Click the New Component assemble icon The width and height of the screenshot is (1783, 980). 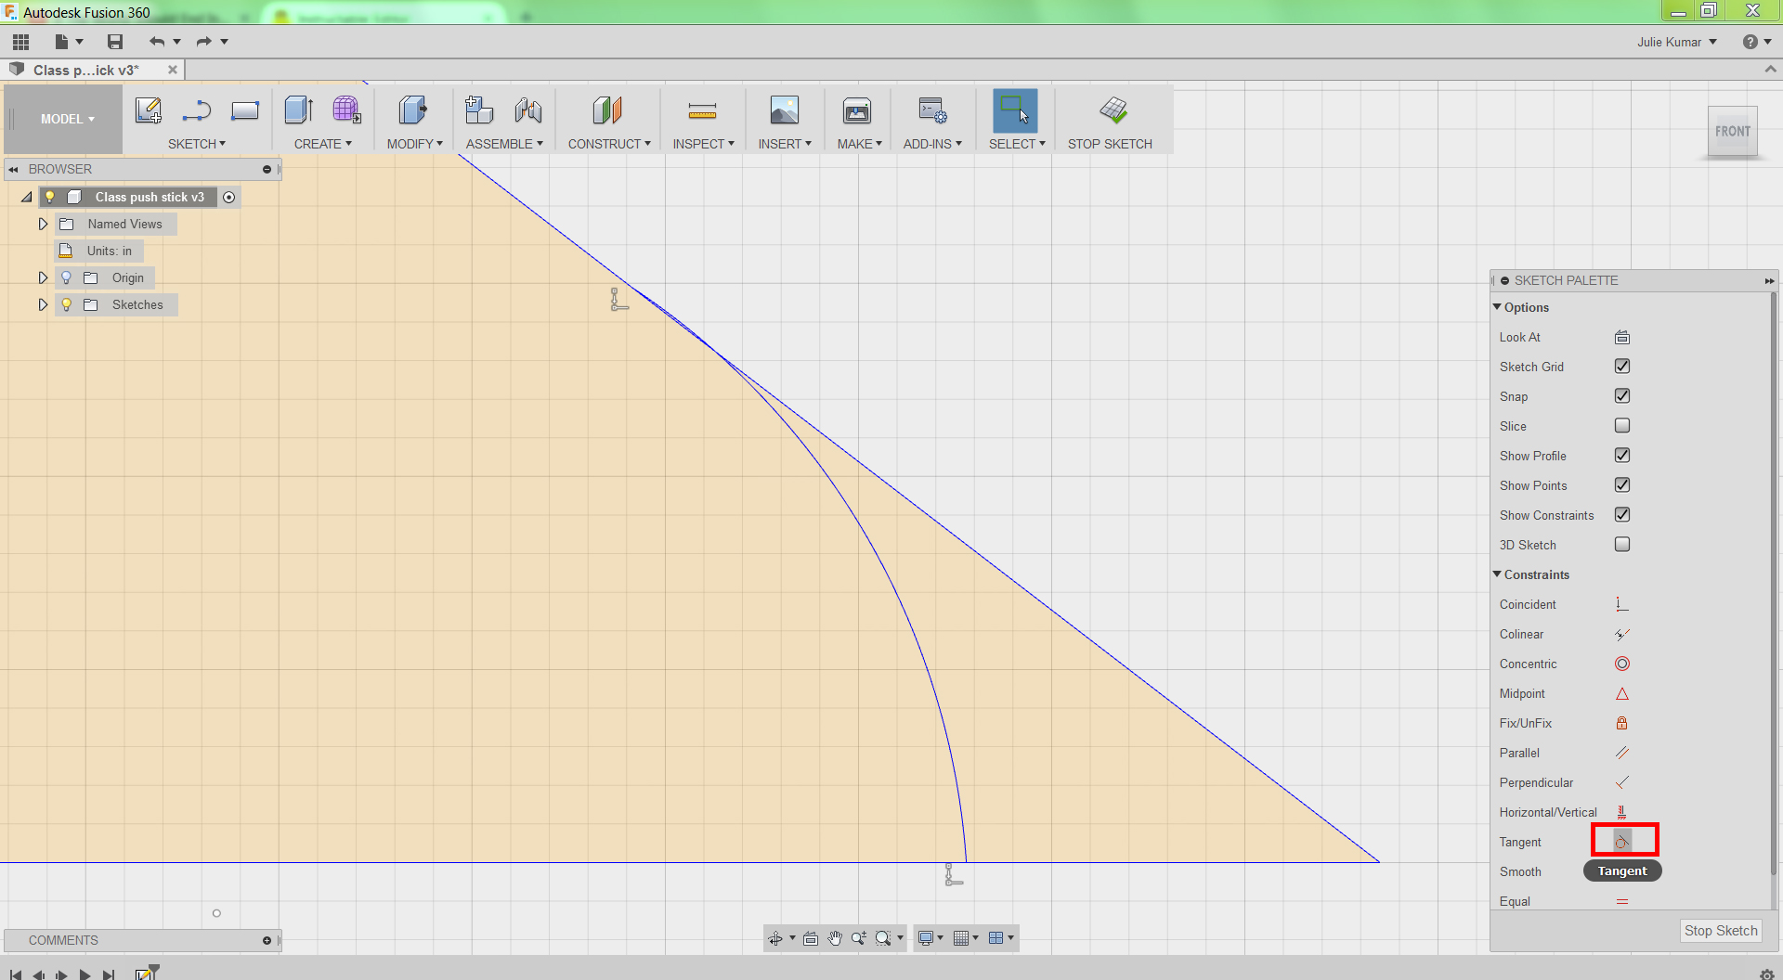click(479, 111)
